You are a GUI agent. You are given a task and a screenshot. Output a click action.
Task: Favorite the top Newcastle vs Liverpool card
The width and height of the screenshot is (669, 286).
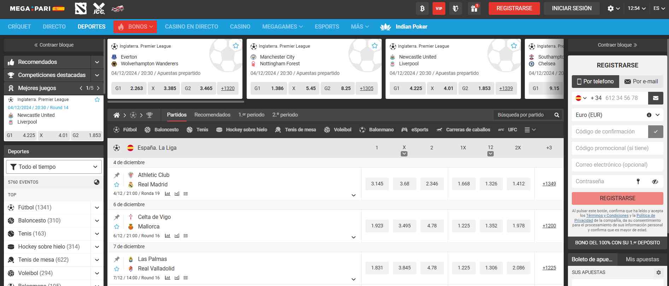point(514,46)
